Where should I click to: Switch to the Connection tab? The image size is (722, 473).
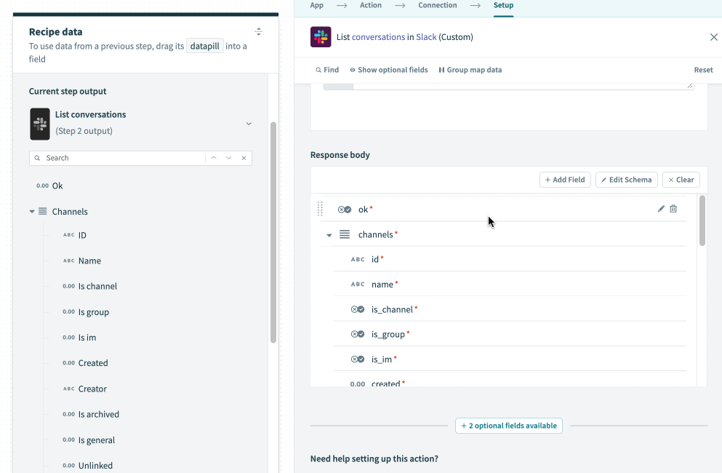[437, 4]
